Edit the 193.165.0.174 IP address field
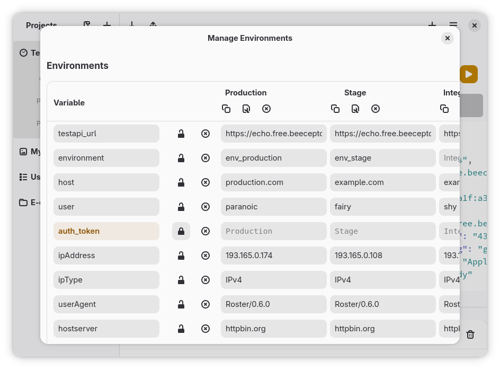Image resolution: width=500 pixels, height=370 pixels. 274,256
